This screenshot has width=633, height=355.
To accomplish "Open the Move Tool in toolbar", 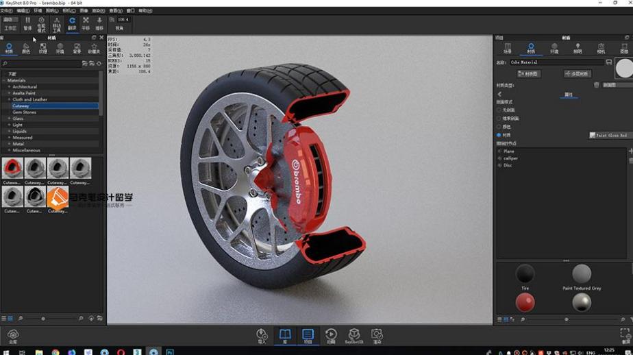I will pyautogui.click(x=57, y=24).
